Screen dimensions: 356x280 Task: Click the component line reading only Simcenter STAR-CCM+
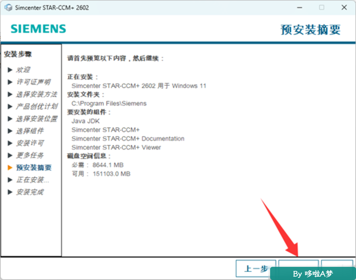click(x=106, y=130)
